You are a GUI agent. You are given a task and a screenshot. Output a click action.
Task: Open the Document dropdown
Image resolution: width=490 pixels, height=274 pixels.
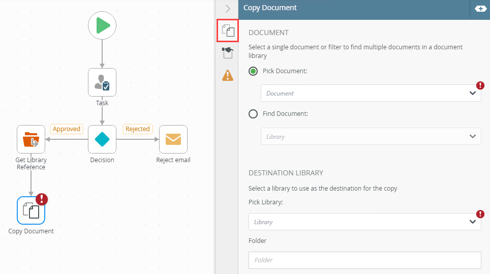click(371, 93)
